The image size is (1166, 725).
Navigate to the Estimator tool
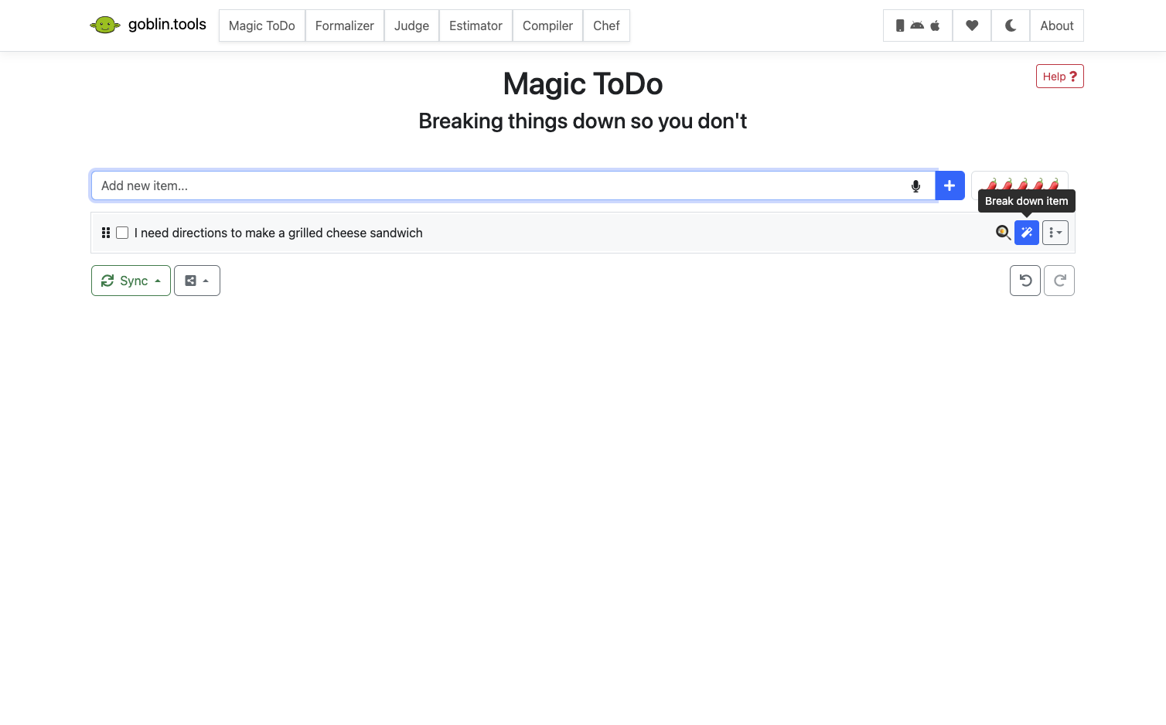[476, 26]
